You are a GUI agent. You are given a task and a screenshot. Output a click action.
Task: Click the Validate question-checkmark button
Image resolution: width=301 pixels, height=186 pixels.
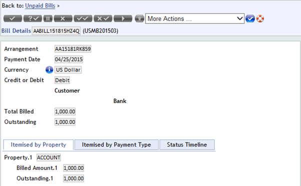tap(32, 18)
